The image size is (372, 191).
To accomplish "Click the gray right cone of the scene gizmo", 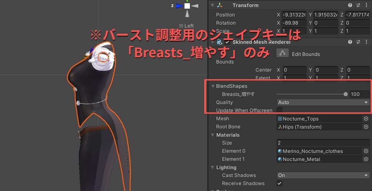I will coord(195,6).
